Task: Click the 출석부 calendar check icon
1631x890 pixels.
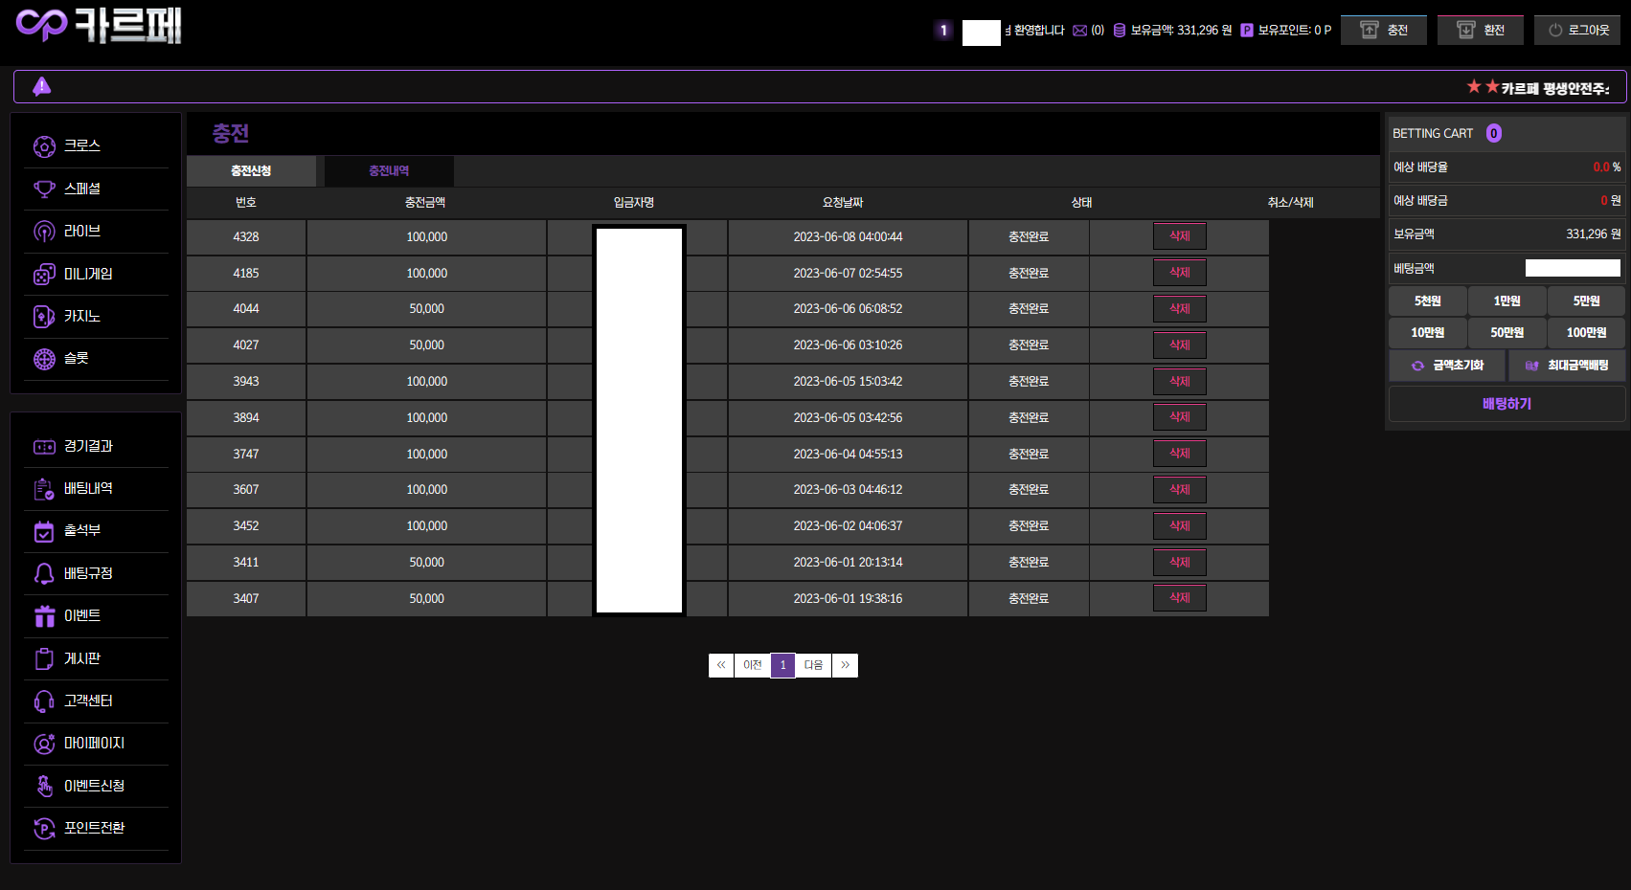Action: [x=44, y=531]
